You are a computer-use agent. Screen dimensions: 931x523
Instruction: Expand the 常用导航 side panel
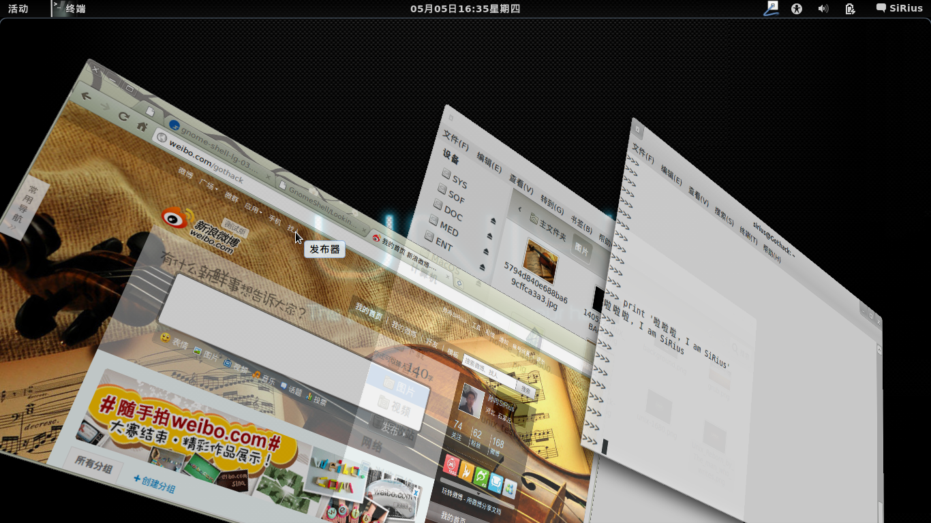pyautogui.click(x=23, y=208)
